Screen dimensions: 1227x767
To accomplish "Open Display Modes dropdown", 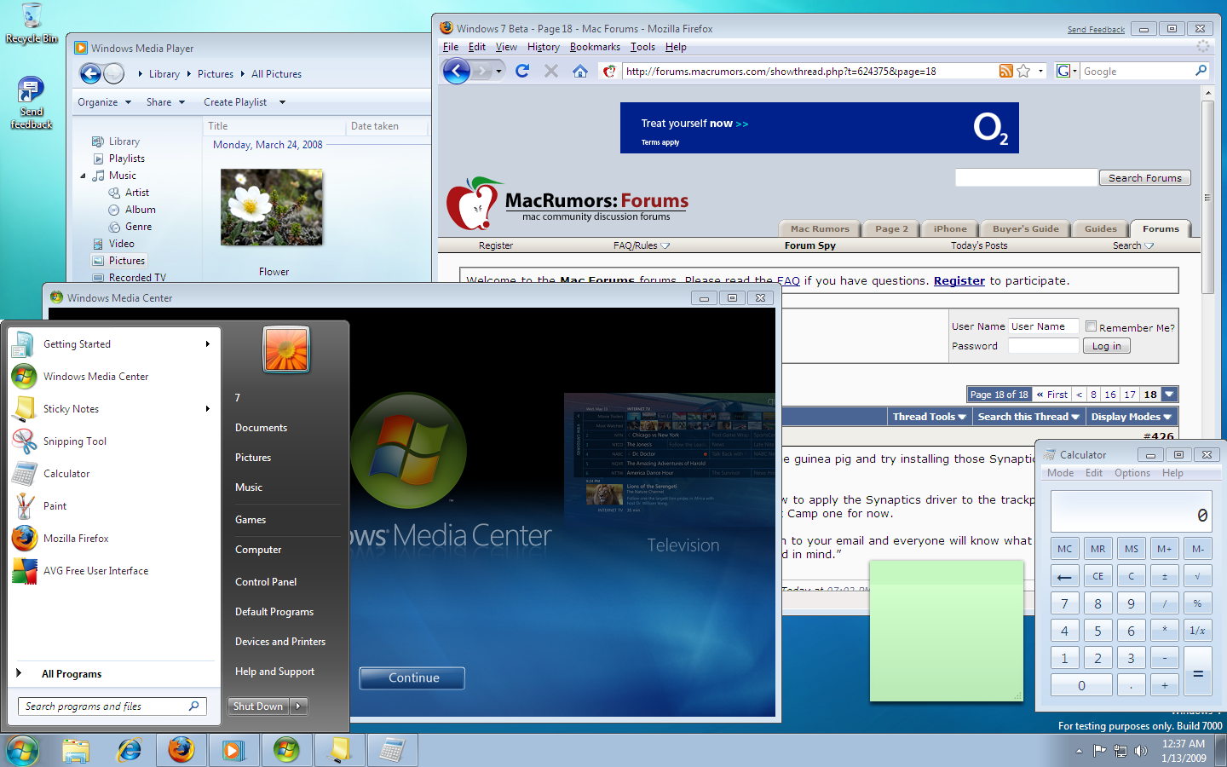I will click(1131, 417).
